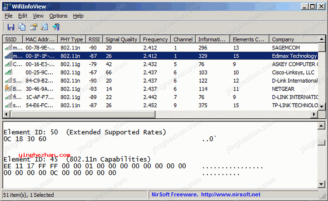Image resolution: width=328 pixels, height=201 pixels.
Task: Click status bar '51 item(s), 1 Selected'
Action: (x=29, y=195)
